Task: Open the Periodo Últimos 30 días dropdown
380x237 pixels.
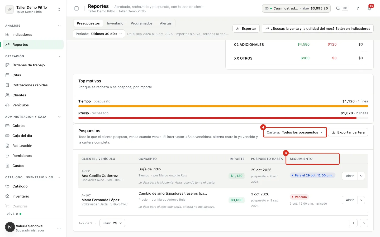Action: [99, 34]
